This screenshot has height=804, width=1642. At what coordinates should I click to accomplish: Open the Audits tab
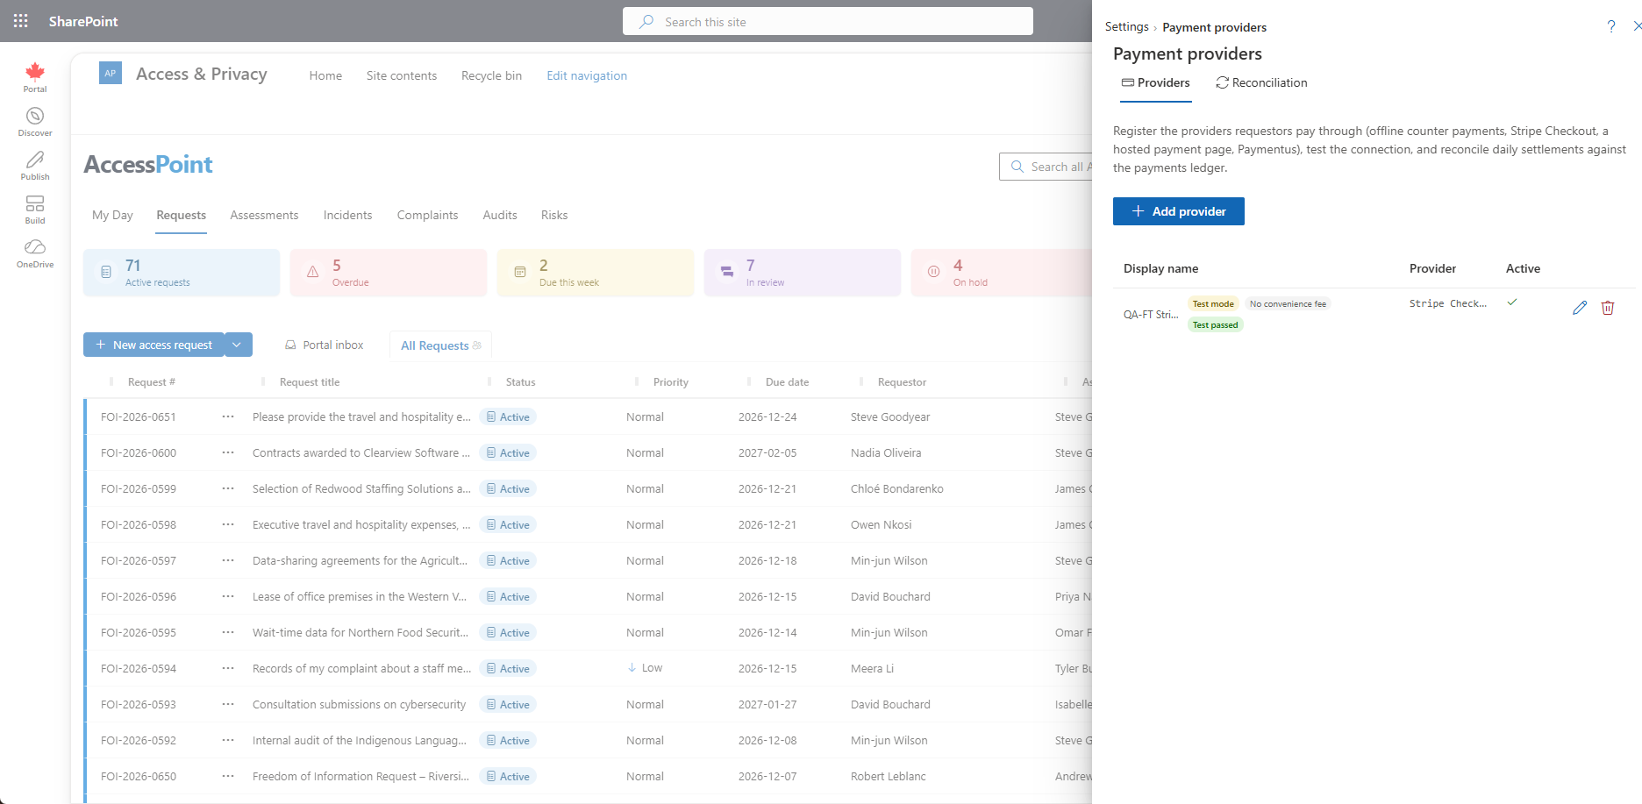(500, 215)
